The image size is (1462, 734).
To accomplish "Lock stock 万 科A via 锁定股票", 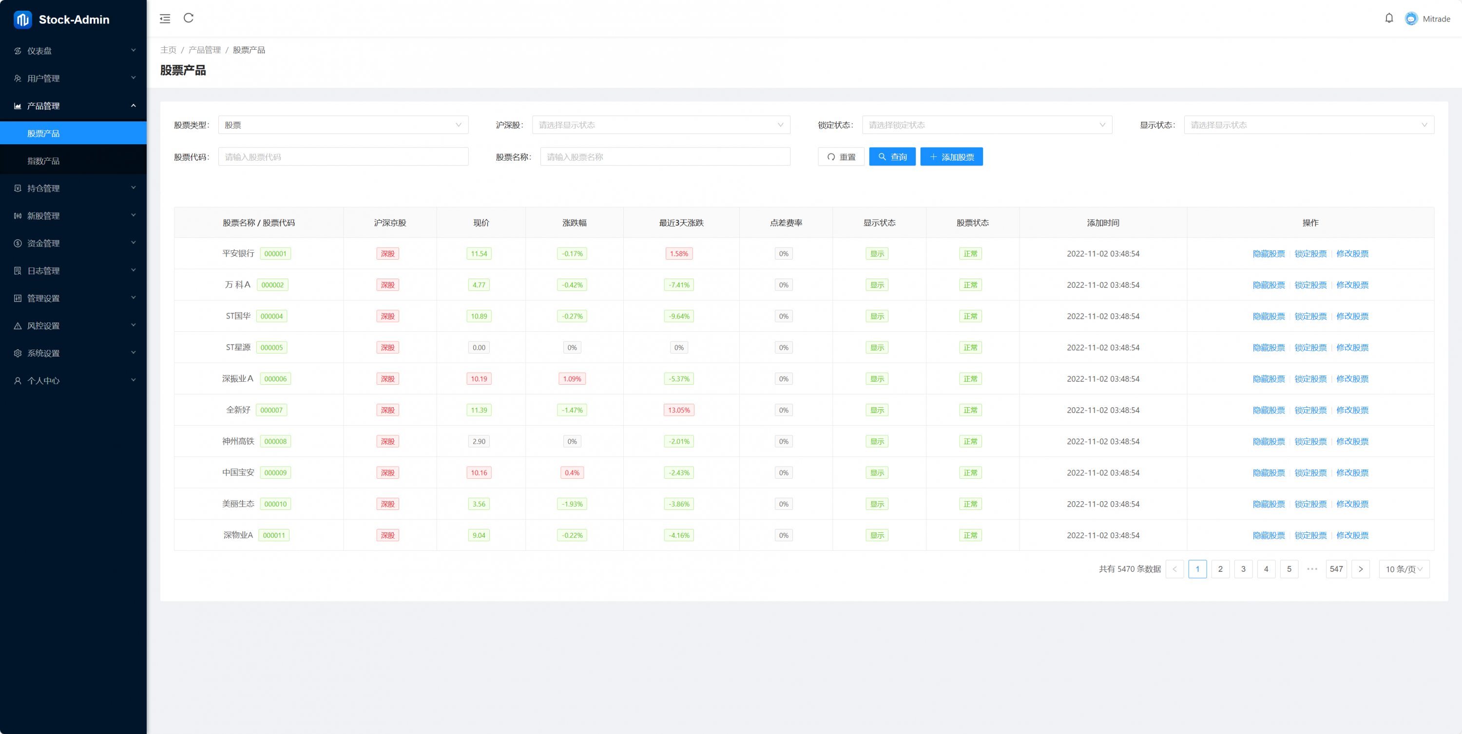I will coord(1310,285).
